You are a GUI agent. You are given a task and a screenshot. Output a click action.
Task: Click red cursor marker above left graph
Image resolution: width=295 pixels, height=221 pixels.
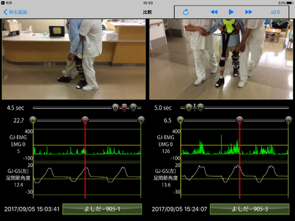(85, 120)
